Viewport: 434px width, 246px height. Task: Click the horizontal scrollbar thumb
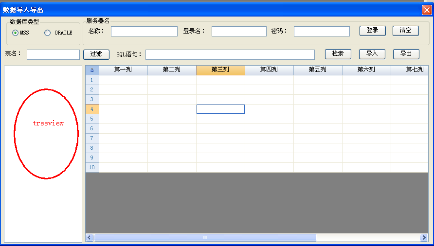[205, 237]
